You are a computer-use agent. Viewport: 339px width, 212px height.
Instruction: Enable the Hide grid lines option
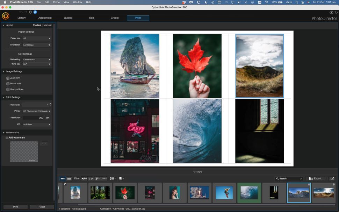coord(8,89)
